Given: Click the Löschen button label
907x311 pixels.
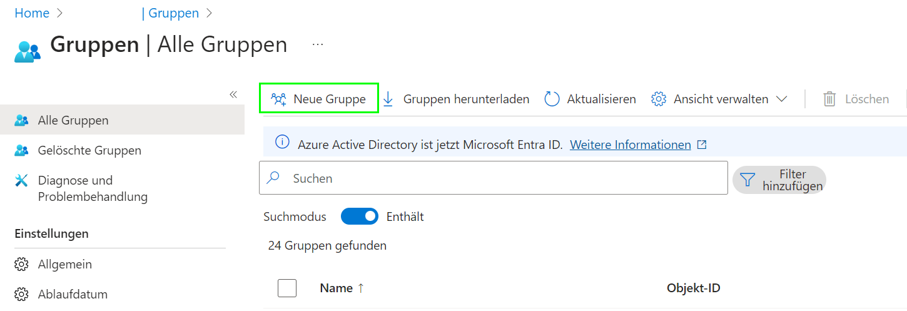Looking at the screenshot, I should [867, 99].
